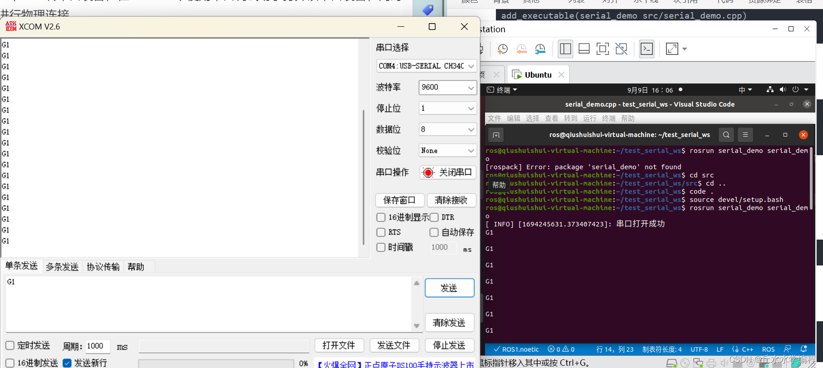This screenshot has height=368, width=823.
Task: Click the 保存窗口 button
Action: coord(400,200)
